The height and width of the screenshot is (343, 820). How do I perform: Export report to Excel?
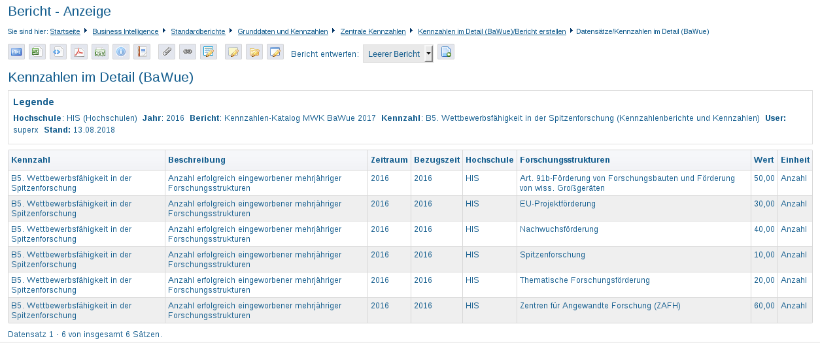click(37, 52)
